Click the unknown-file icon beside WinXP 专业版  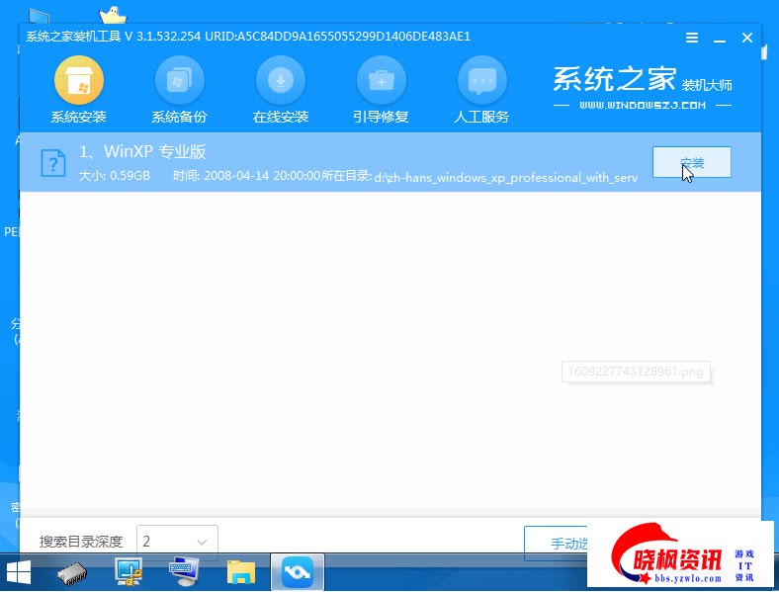coord(53,162)
